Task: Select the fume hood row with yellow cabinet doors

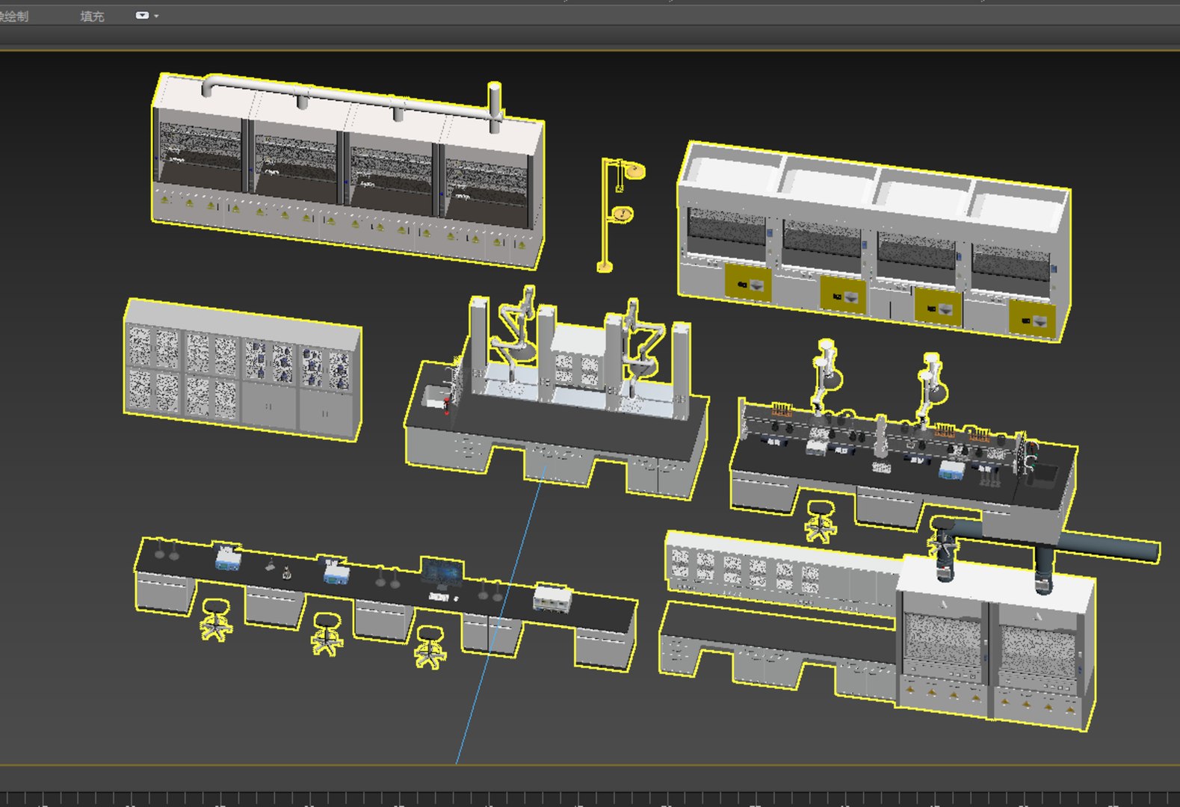Action: [x=874, y=241]
